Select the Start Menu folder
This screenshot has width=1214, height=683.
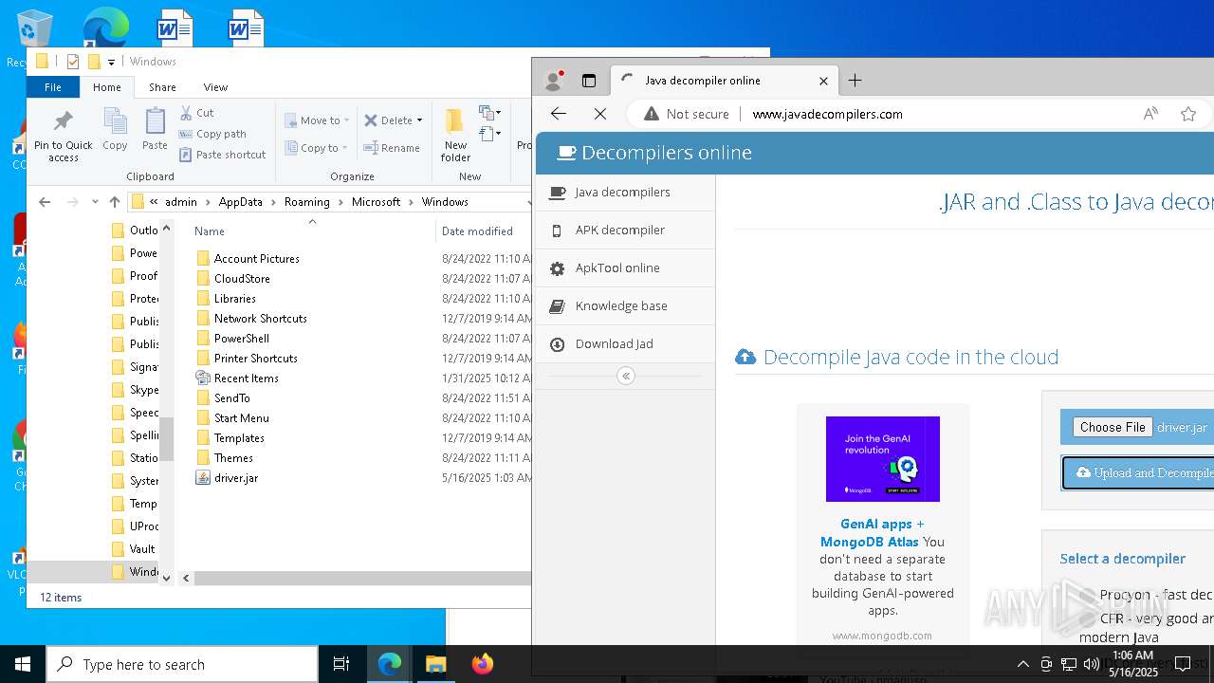(x=241, y=418)
